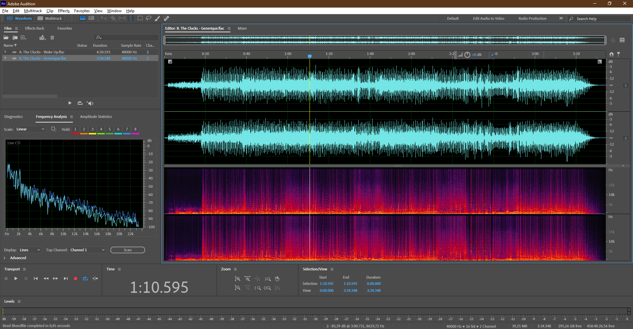Select the Lasso Selection tool
This screenshot has width=633, height=329.
point(149,18)
